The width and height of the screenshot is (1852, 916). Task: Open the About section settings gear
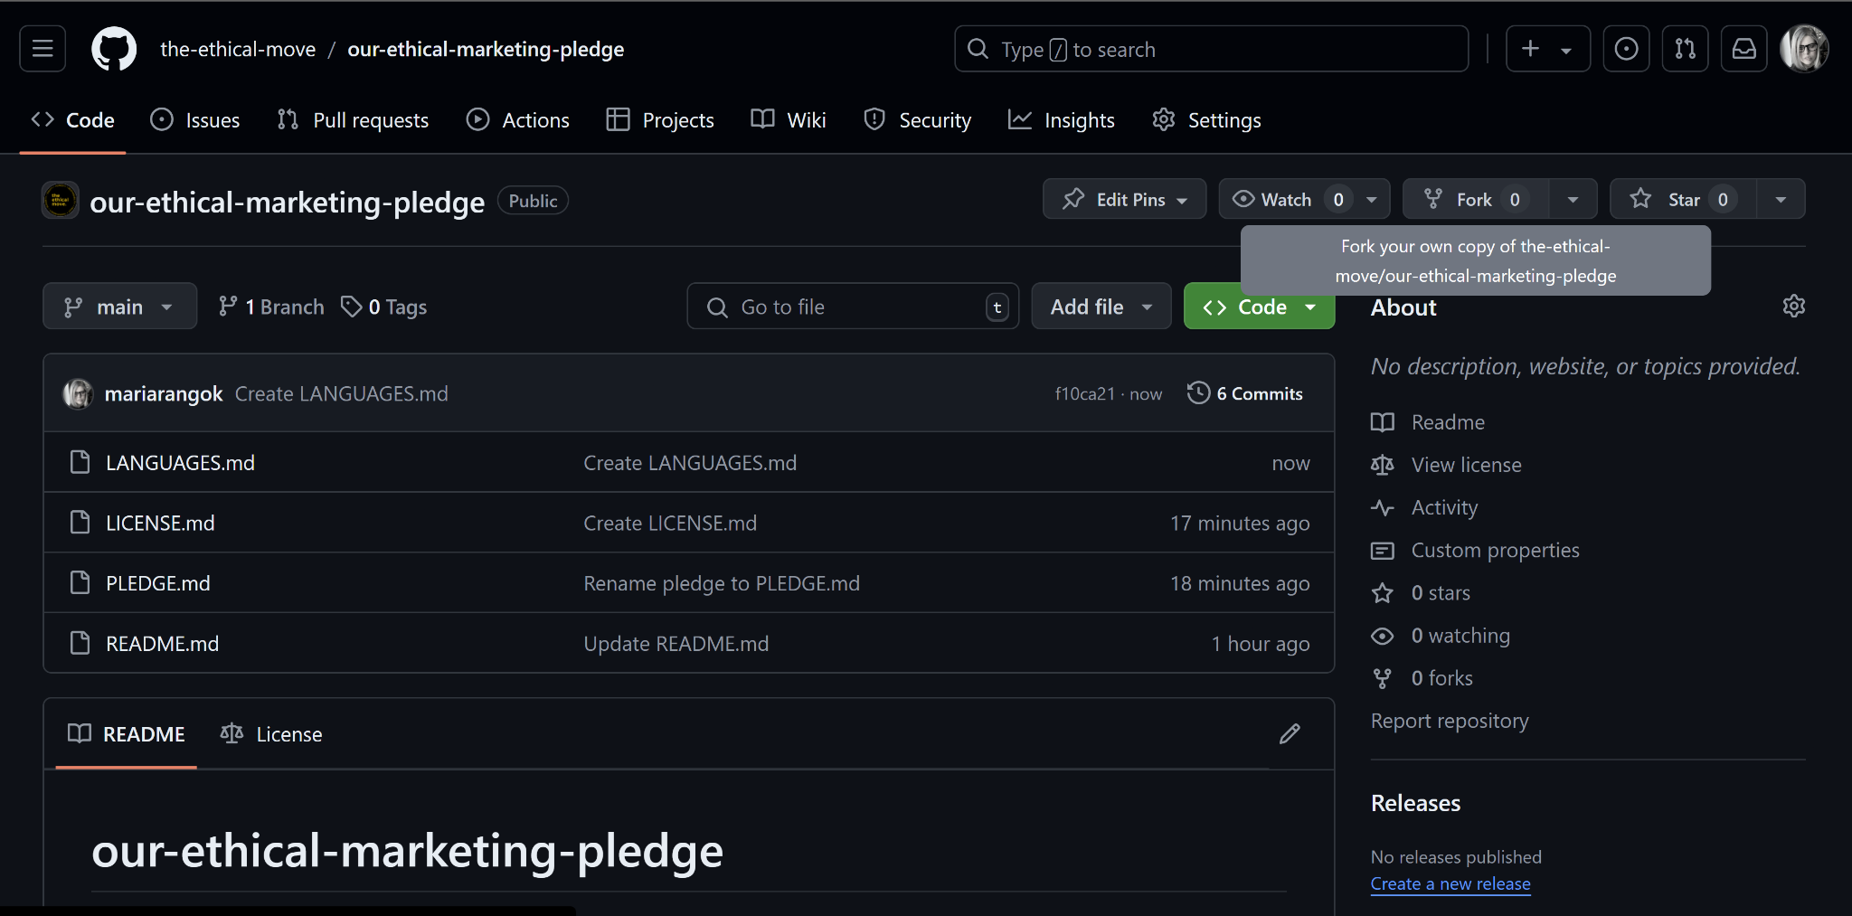[1794, 306]
